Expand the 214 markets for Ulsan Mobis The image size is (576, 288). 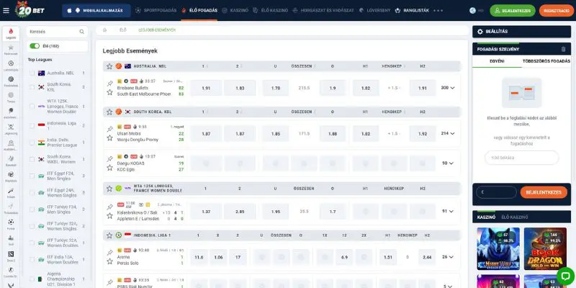point(448,133)
